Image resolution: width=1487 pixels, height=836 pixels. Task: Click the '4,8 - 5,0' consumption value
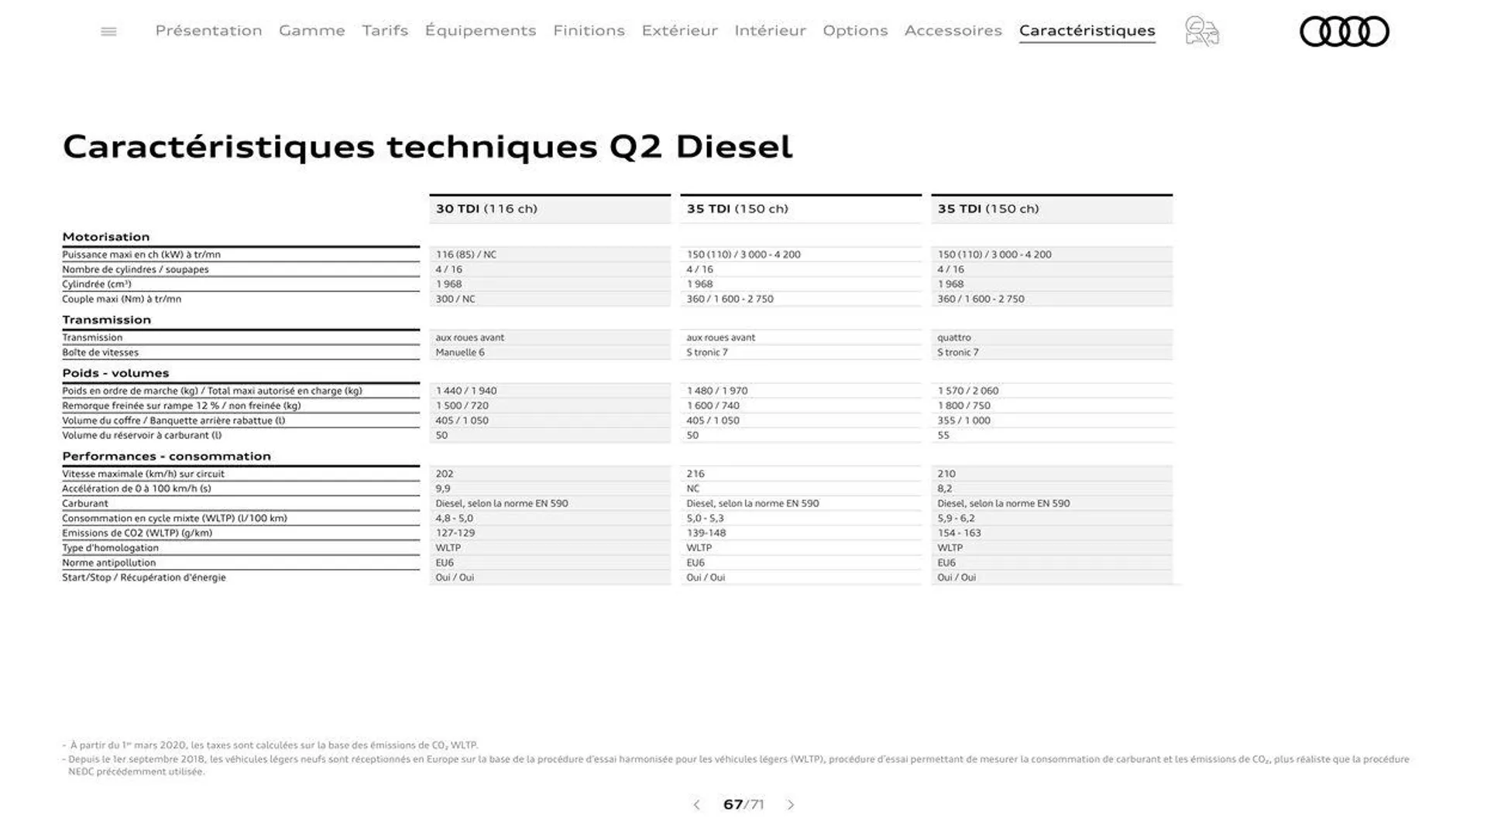(455, 519)
